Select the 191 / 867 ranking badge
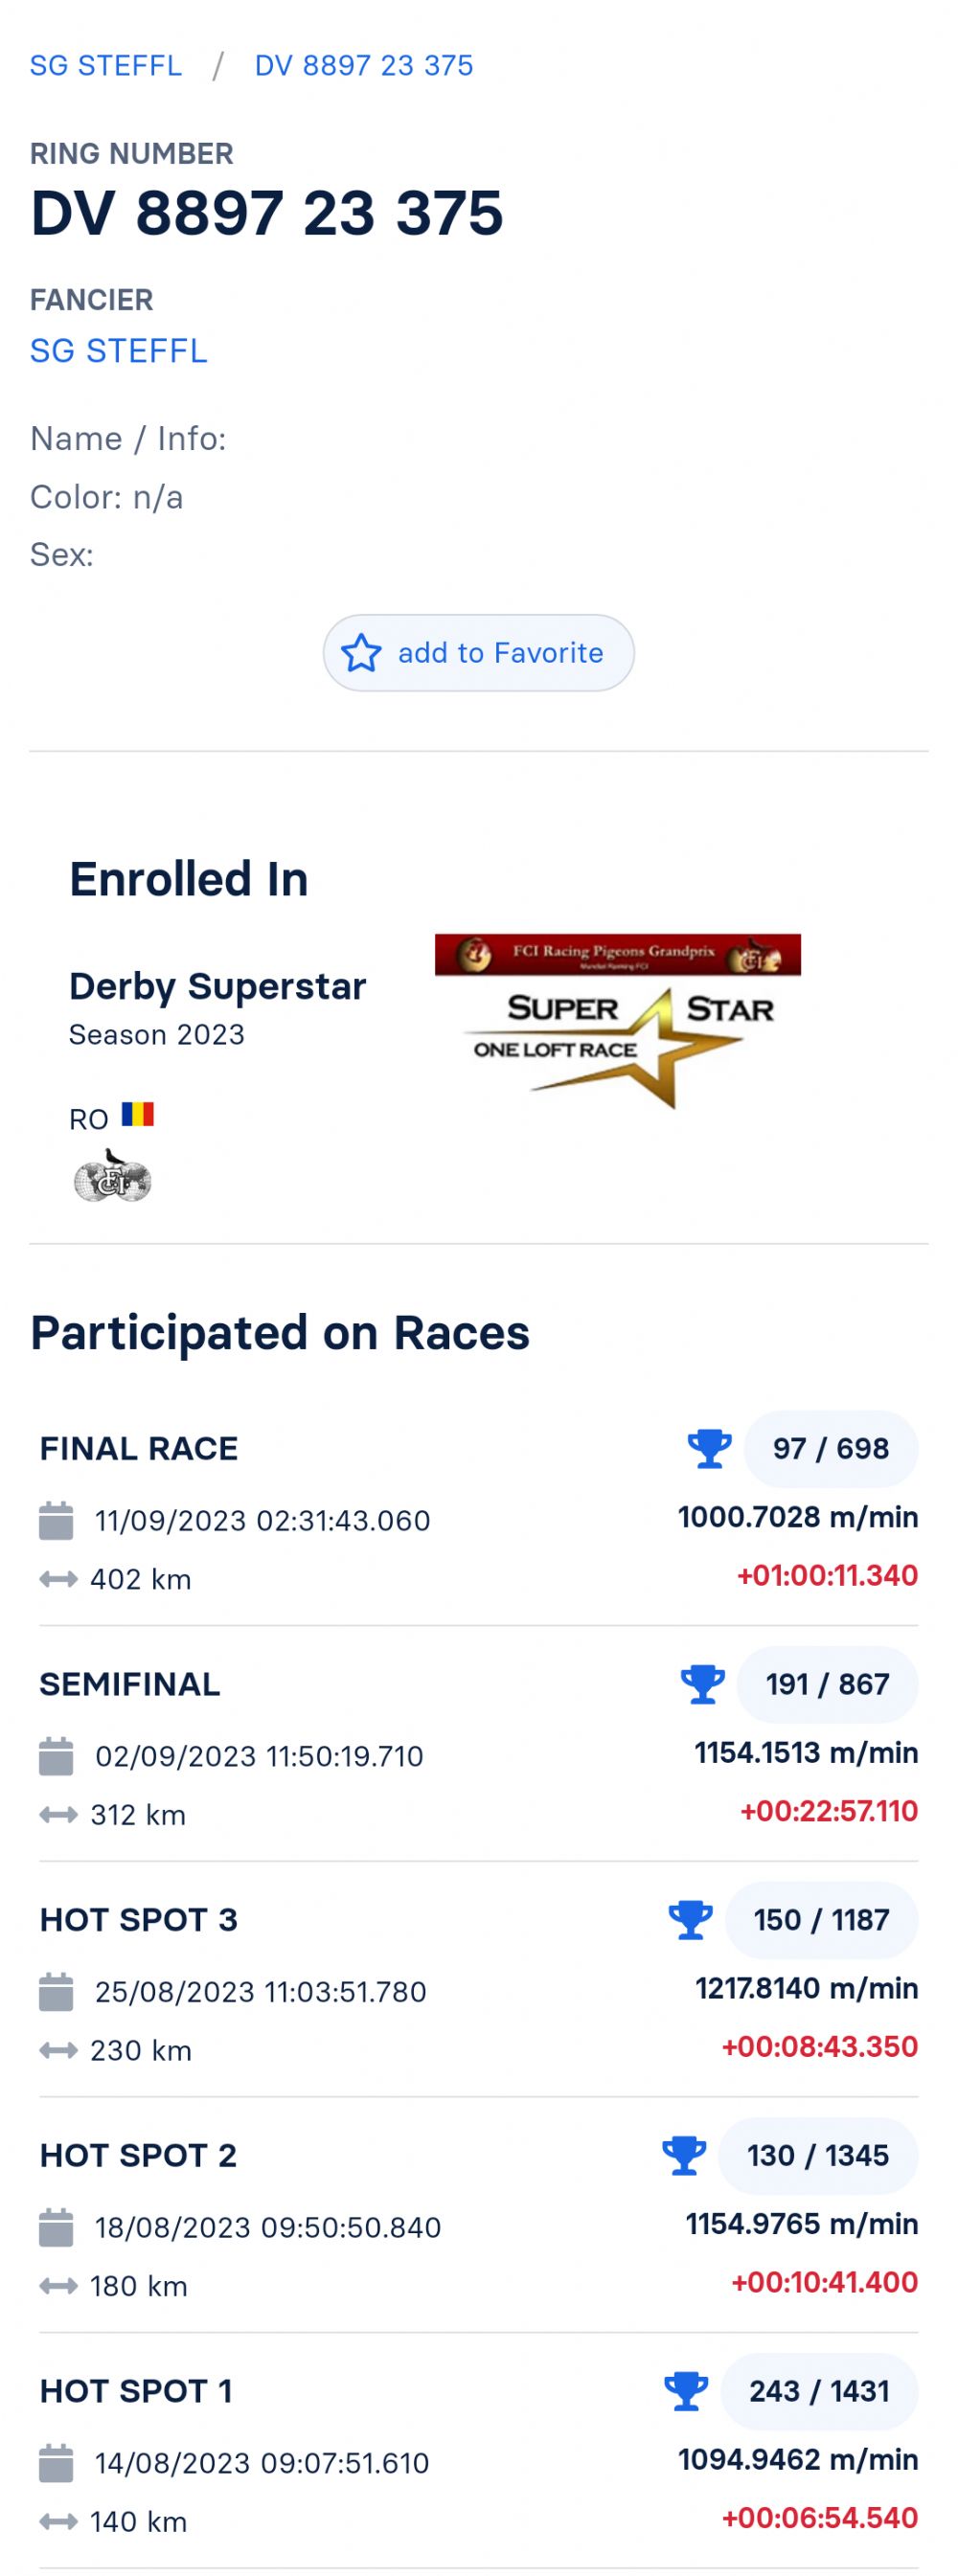Image resolution: width=958 pixels, height=2576 pixels. click(x=827, y=1684)
